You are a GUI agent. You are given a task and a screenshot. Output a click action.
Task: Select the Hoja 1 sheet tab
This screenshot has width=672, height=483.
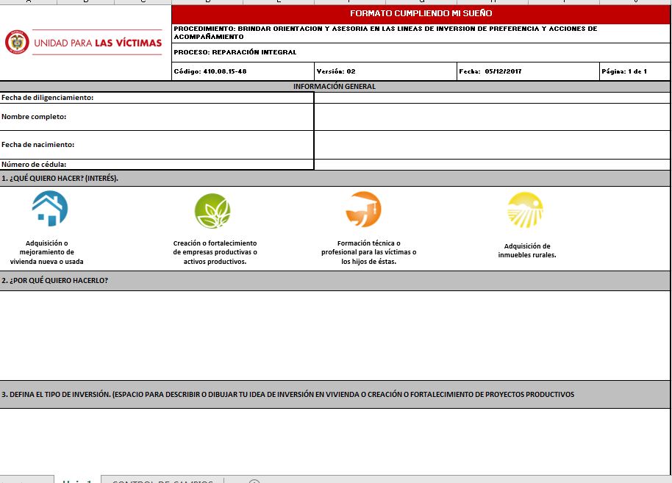point(78,481)
